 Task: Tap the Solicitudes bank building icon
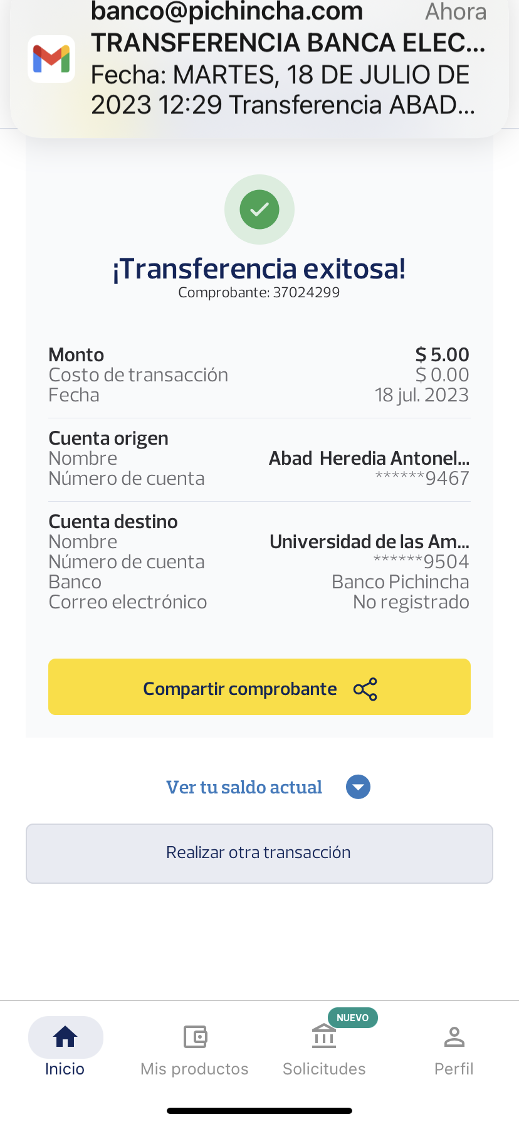point(324,1037)
